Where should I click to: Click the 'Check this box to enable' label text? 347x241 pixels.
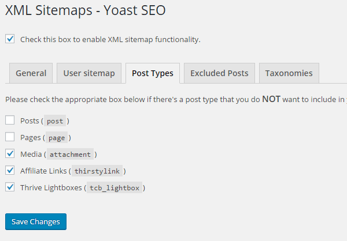[x=110, y=39]
